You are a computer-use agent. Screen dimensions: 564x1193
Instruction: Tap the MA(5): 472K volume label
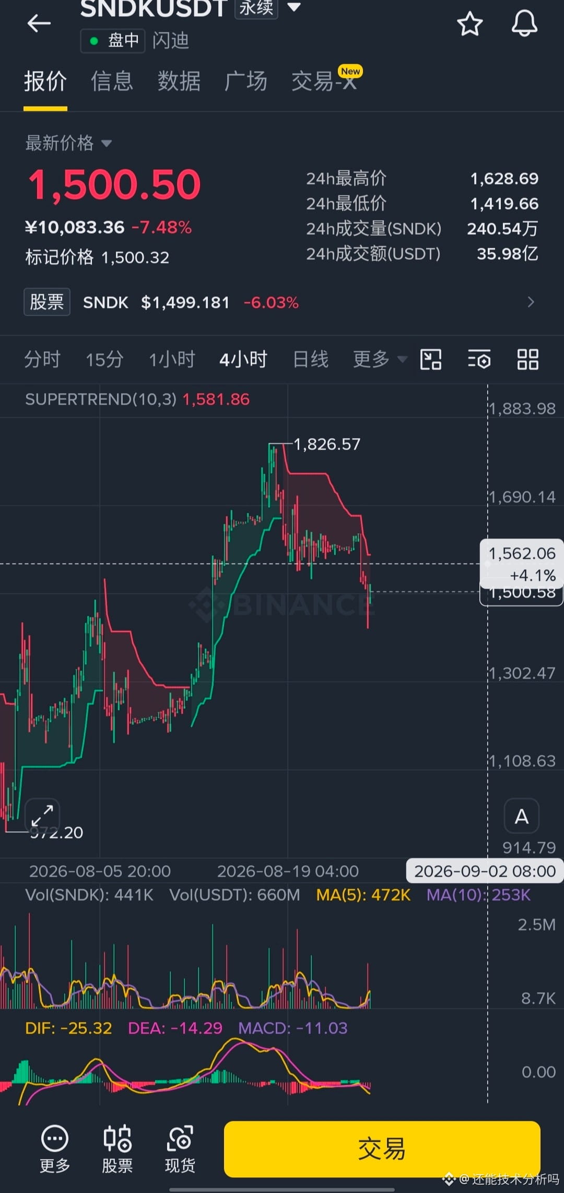[x=363, y=895]
